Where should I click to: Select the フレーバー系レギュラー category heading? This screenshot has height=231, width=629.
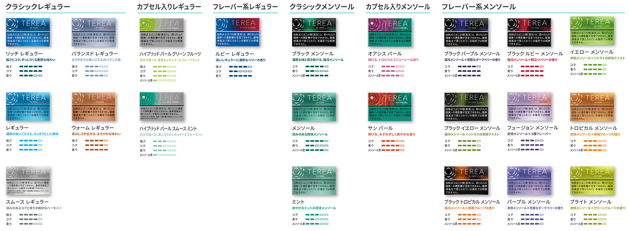(245, 7)
